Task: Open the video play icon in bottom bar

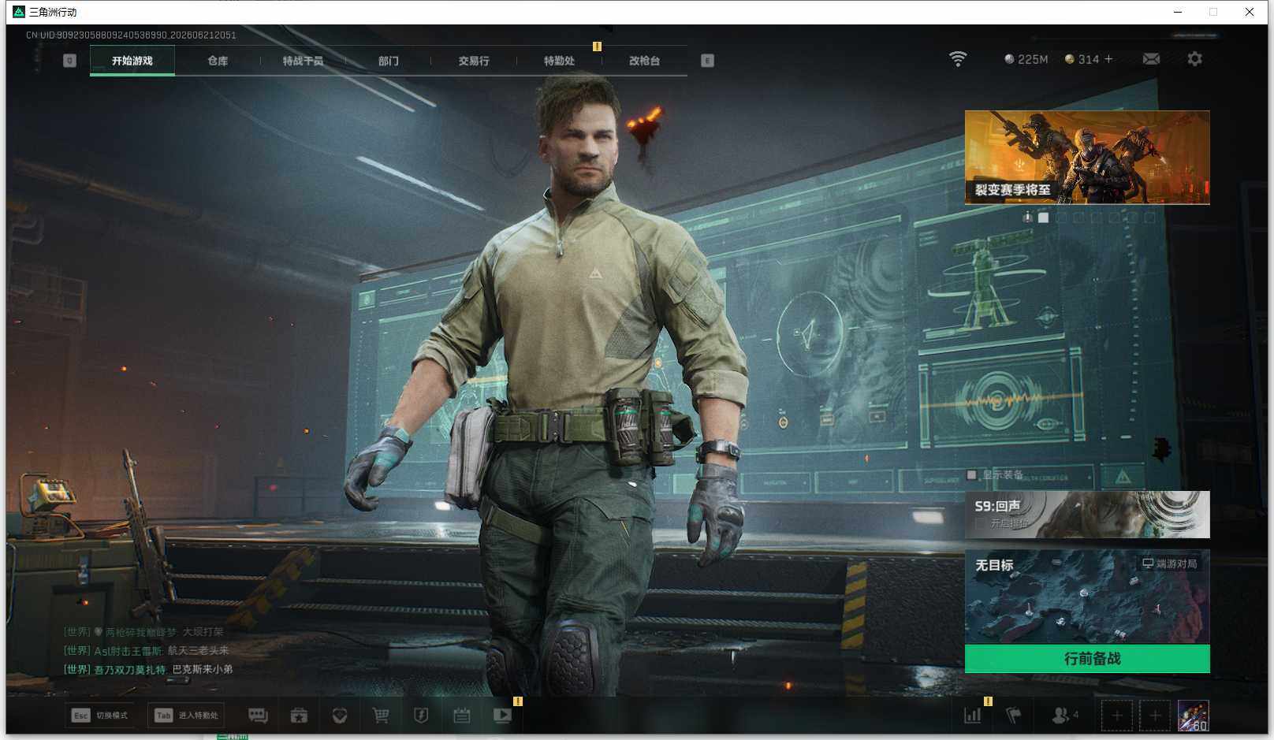Action: tap(502, 716)
